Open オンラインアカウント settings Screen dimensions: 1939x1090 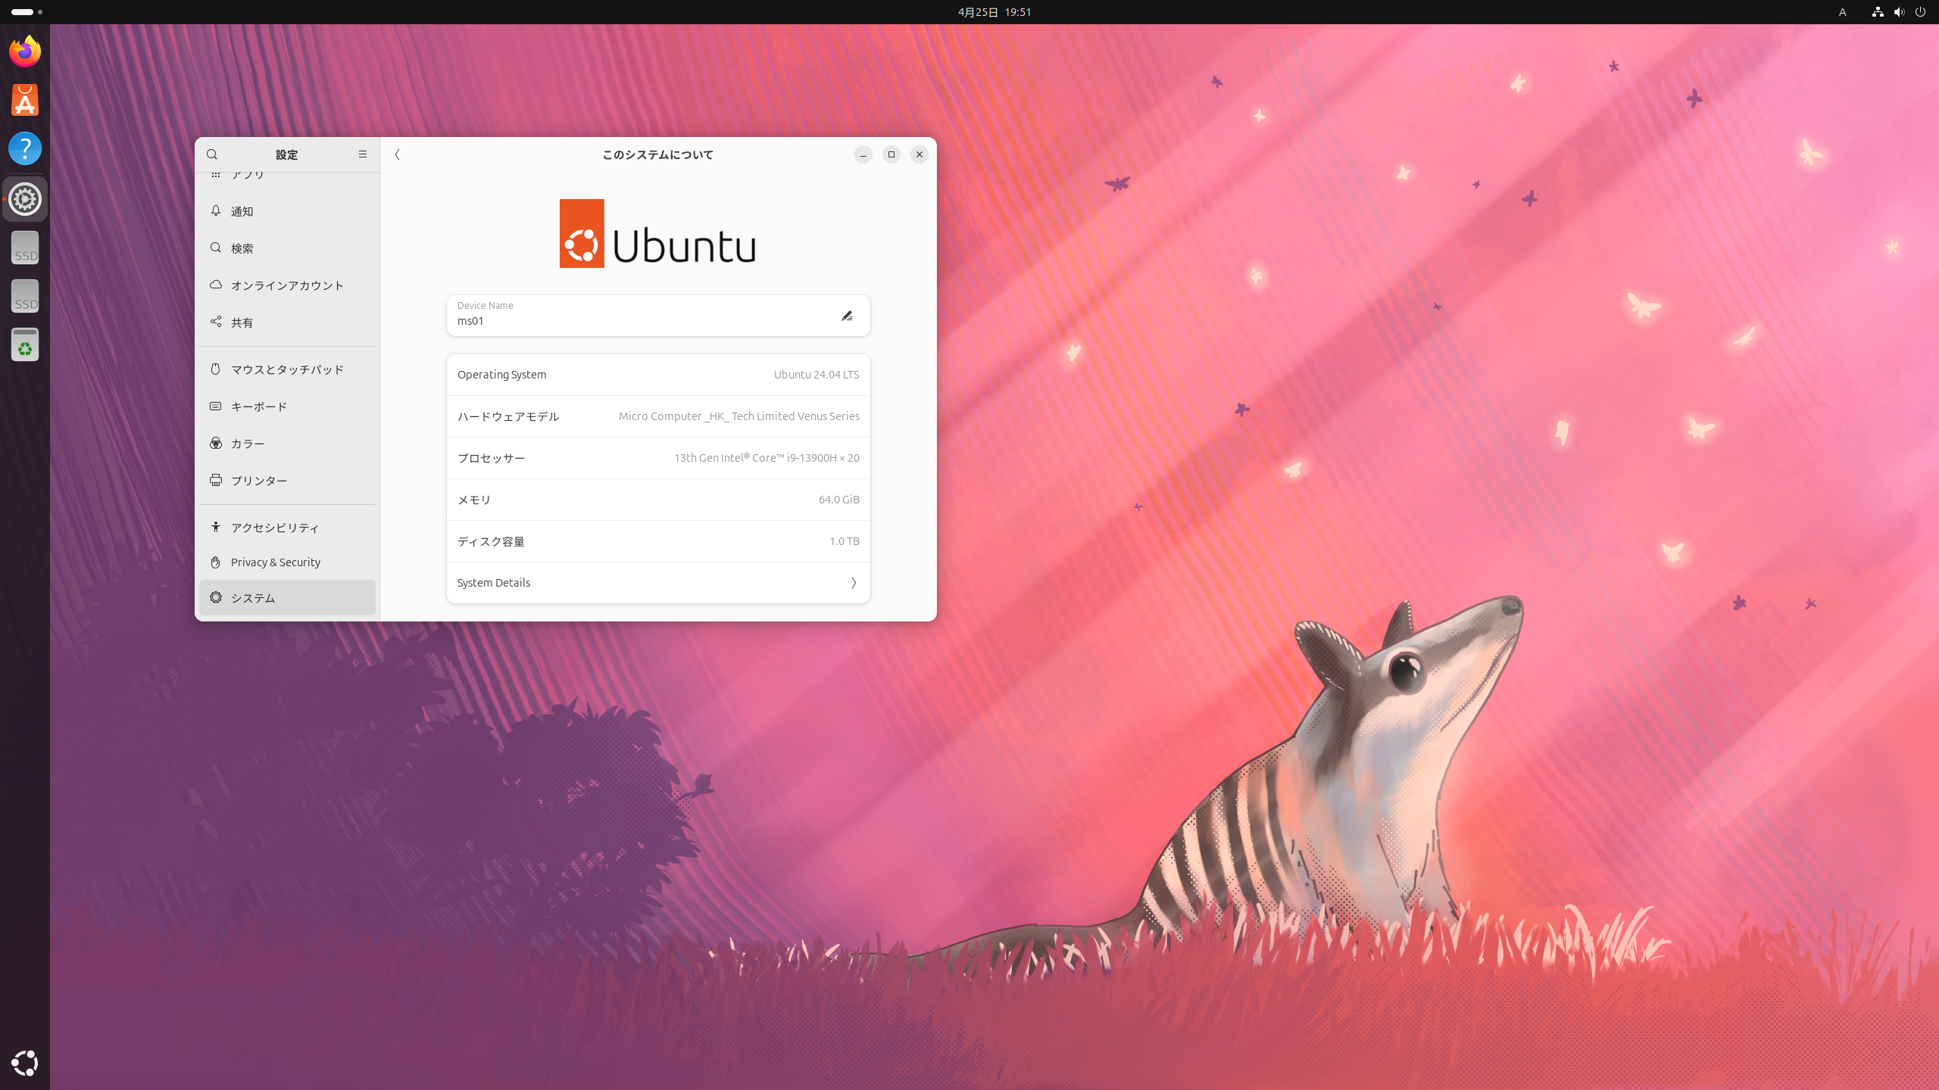click(x=288, y=285)
